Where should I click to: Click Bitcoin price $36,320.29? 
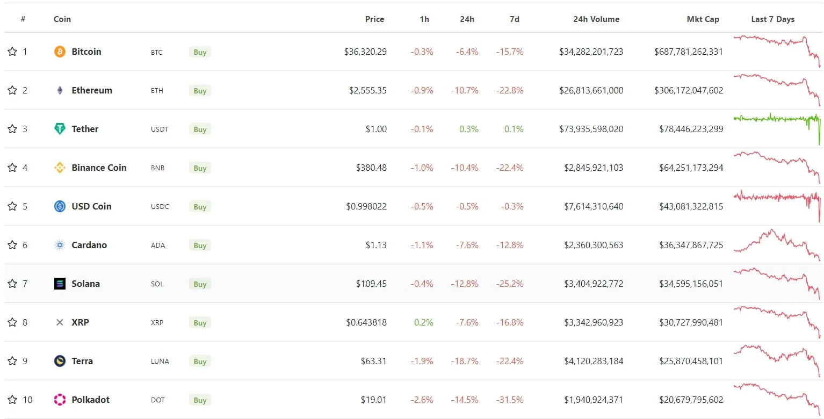pyautogui.click(x=365, y=52)
